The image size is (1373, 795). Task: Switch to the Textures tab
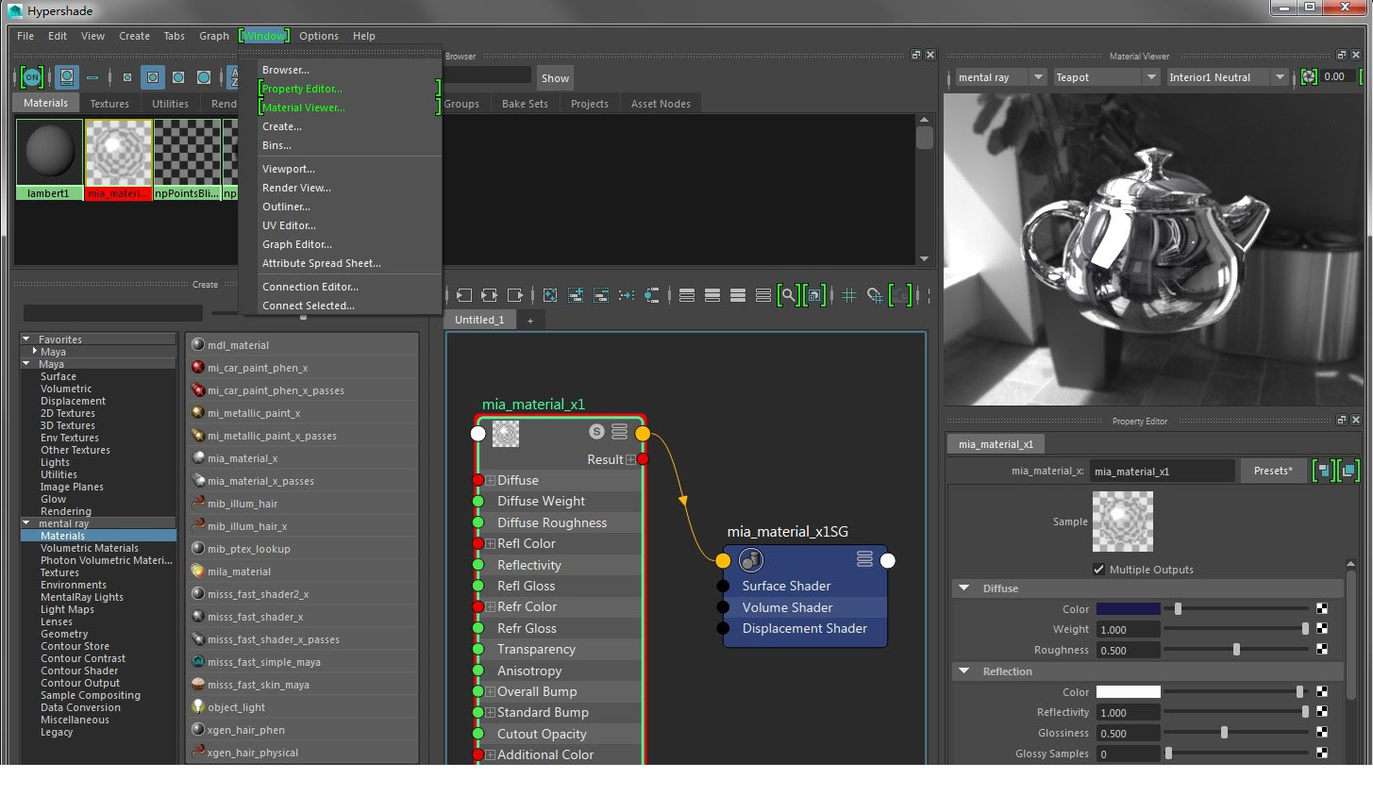pyautogui.click(x=109, y=104)
